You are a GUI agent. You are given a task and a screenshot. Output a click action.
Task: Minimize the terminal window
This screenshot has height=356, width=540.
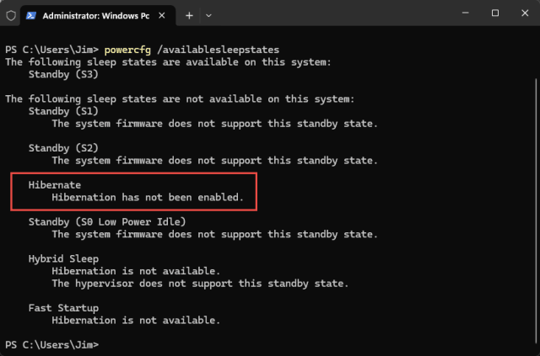click(465, 13)
